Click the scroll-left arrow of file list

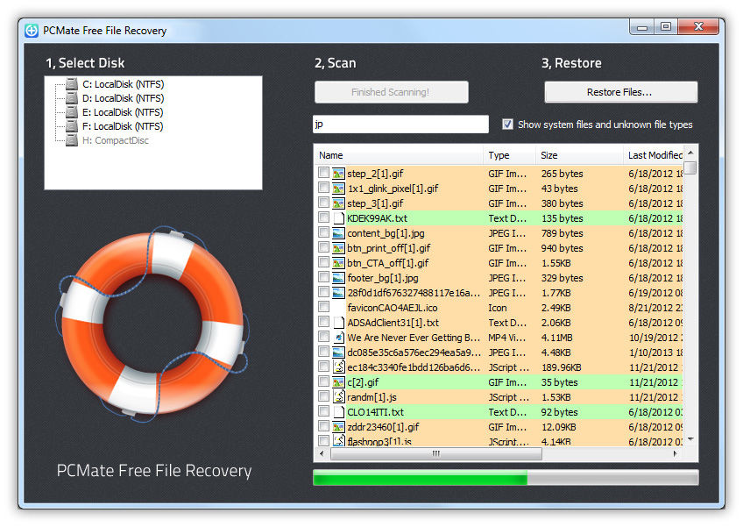coord(322,454)
